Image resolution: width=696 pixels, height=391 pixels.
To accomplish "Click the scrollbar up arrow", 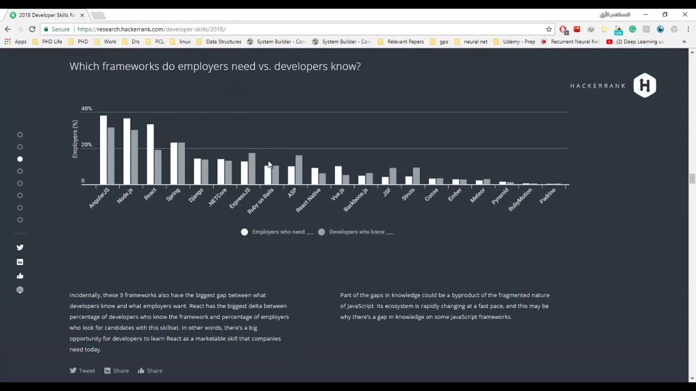I will coord(692,52).
